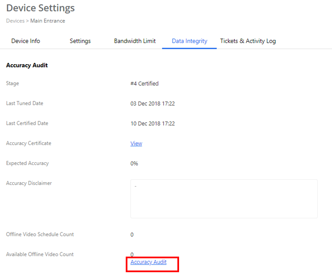The image size is (332, 273).
Task: View the Accuracy Certificate
Action: (x=136, y=144)
